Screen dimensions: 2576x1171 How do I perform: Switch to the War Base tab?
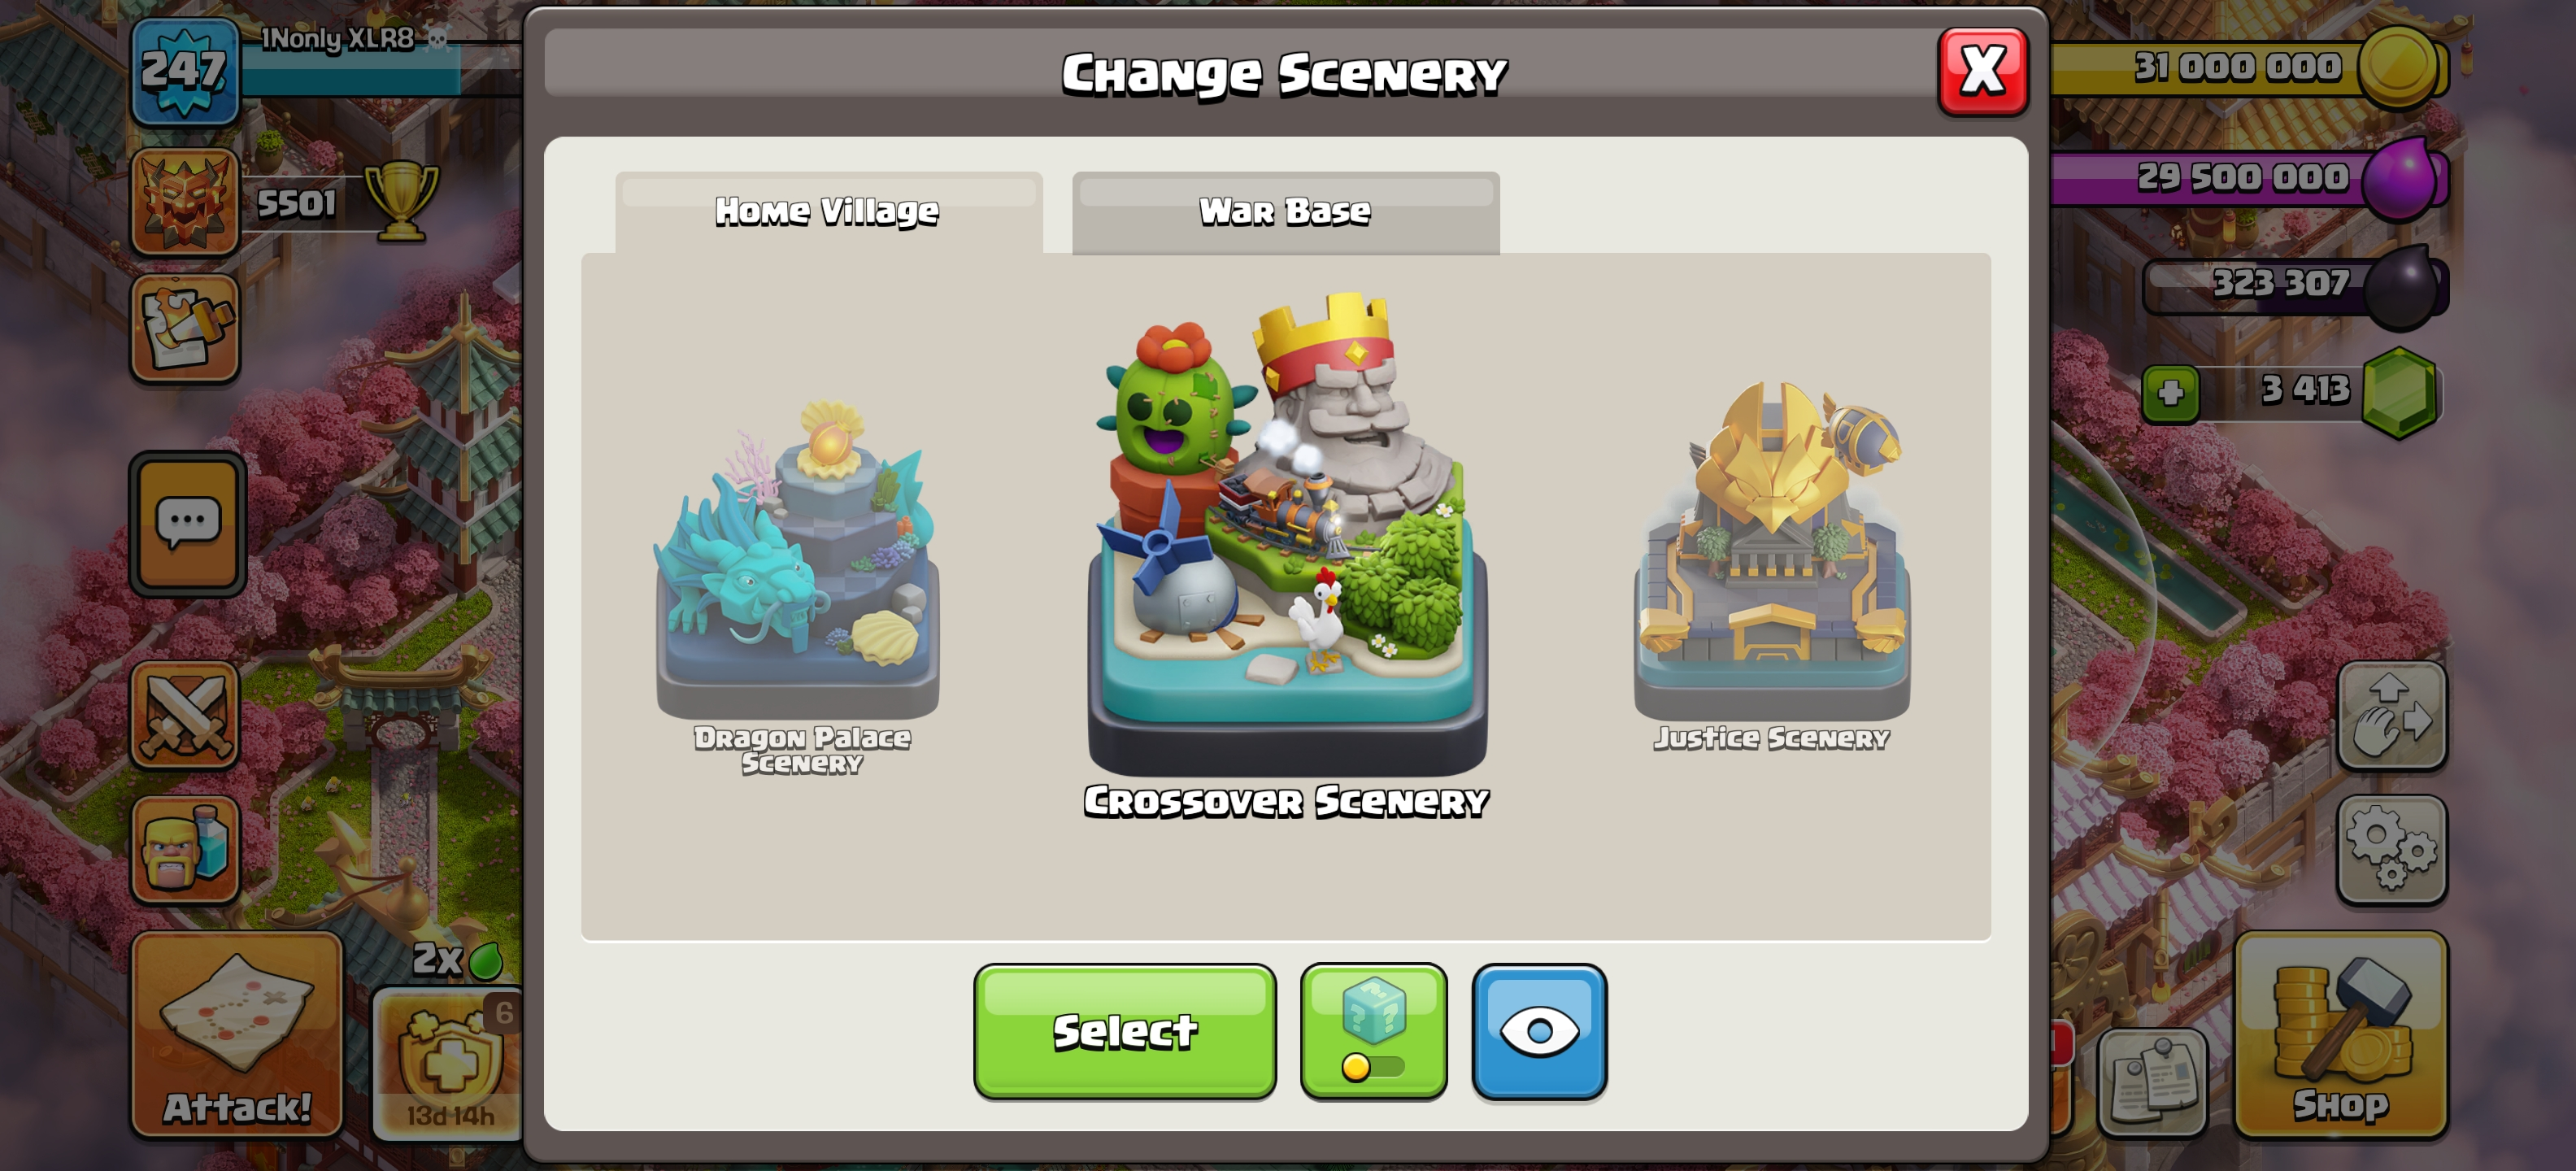click(1285, 212)
